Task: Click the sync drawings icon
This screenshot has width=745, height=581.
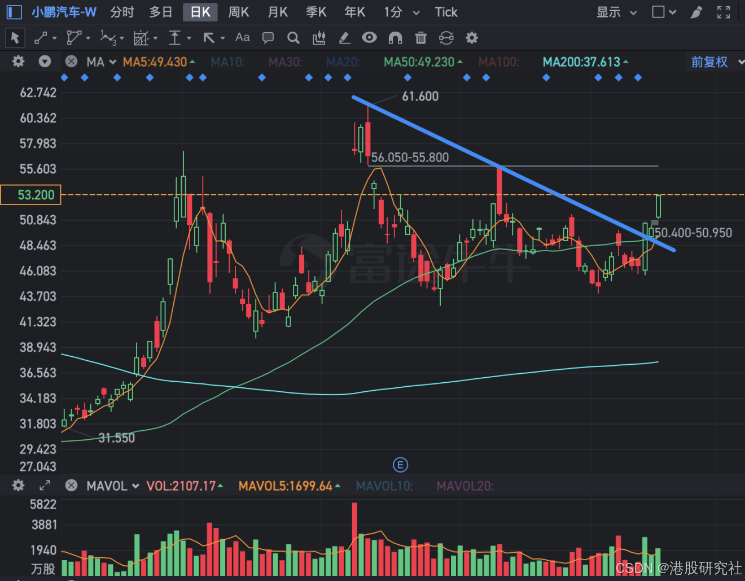Action: pos(446,38)
